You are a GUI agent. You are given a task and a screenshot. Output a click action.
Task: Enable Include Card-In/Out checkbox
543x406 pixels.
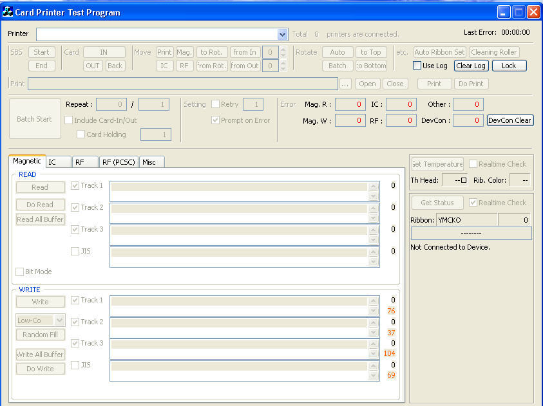click(x=68, y=120)
